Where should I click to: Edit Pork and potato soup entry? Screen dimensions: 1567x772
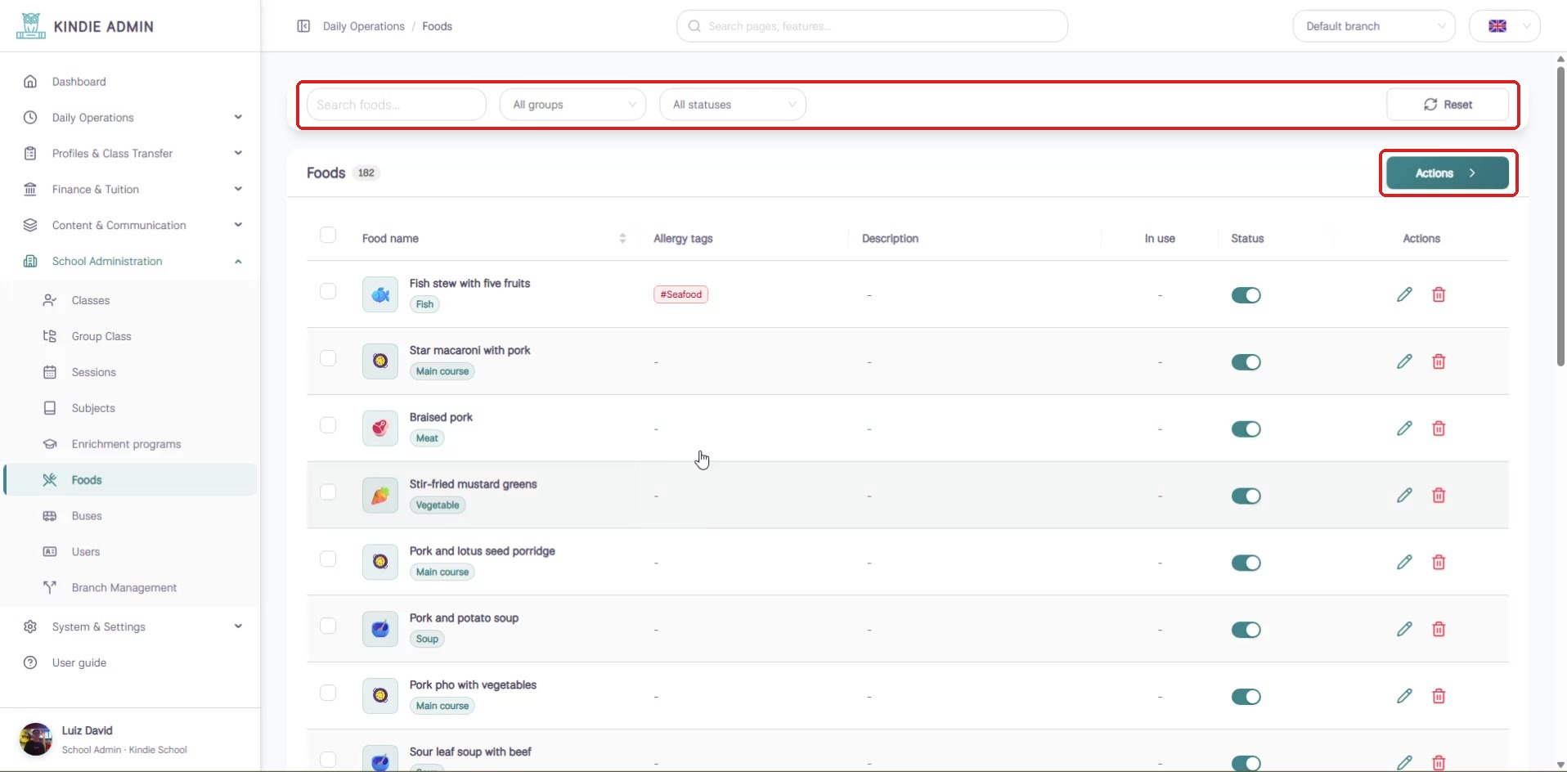(1404, 630)
